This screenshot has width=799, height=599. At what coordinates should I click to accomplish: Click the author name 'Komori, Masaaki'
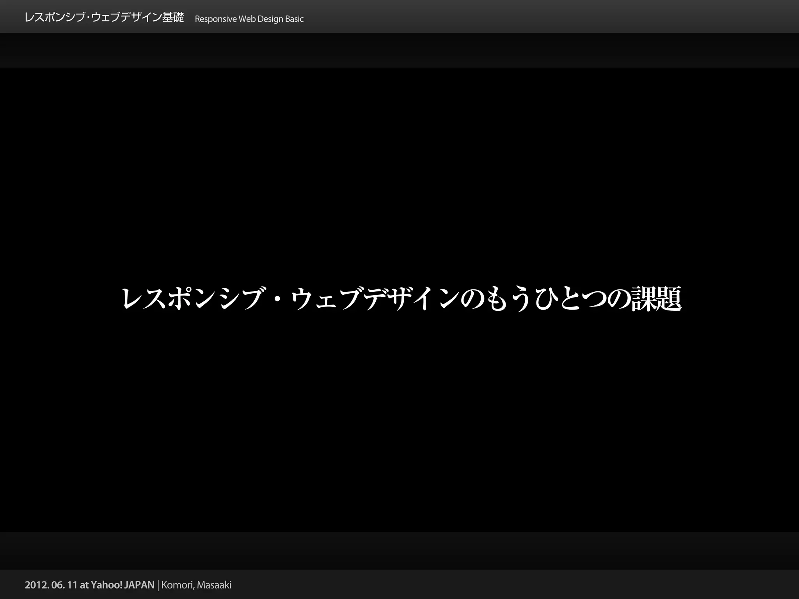[x=196, y=585]
